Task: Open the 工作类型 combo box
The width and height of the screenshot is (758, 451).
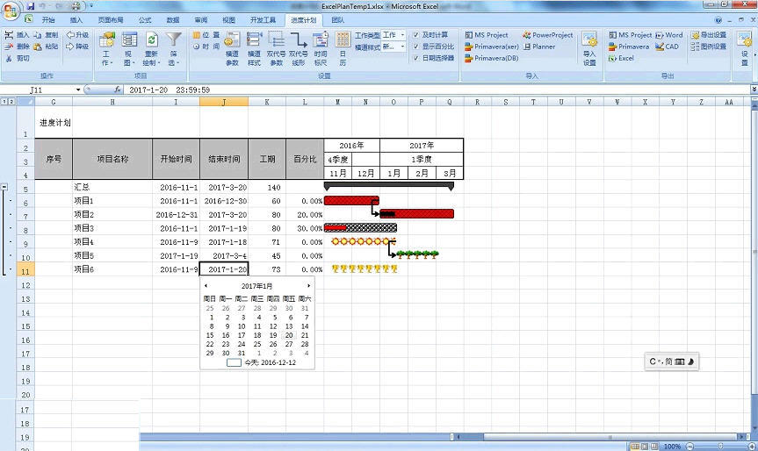Action: [x=393, y=35]
